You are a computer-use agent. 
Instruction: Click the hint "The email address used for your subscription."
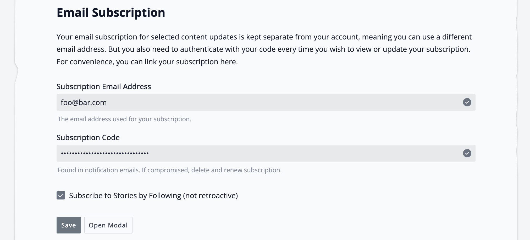tap(124, 119)
